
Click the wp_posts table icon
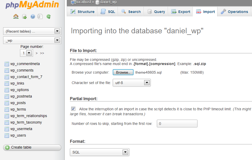[7, 103]
